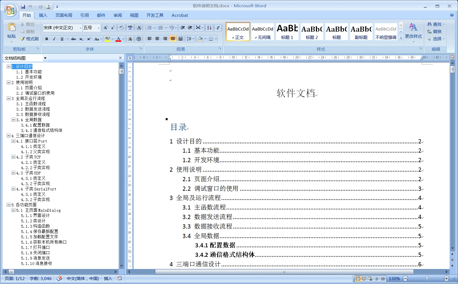
Task: Click spelling check icon in status bar
Action: coord(59,278)
